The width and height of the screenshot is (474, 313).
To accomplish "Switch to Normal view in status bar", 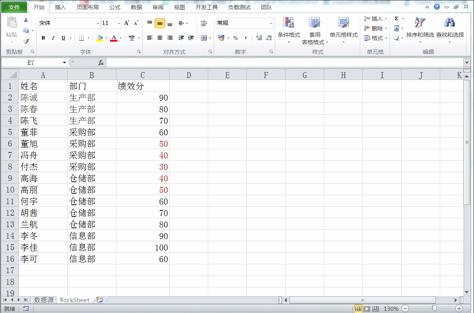I will tap(358, 309).
